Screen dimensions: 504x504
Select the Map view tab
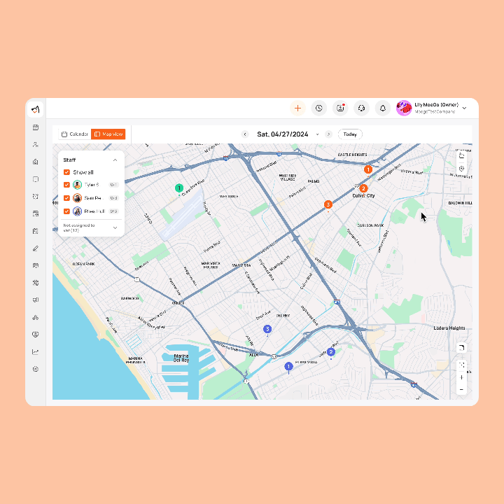coord(108,134)
